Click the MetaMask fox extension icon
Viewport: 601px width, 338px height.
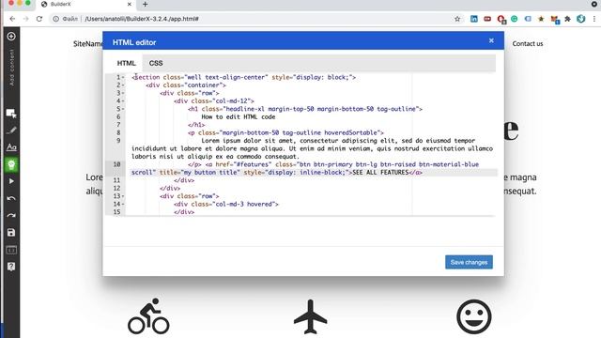(555, 19)
